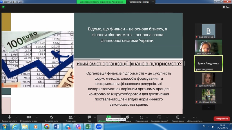Select Валерія Сушич video tile
Screen dimensions: 232x130
[209, 80]
